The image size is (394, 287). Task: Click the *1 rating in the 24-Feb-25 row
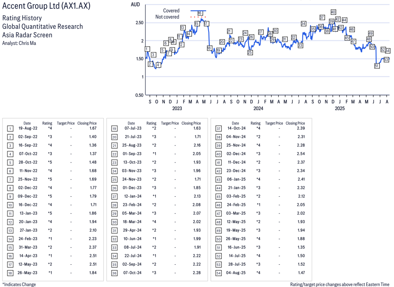[x=258, y=205]
